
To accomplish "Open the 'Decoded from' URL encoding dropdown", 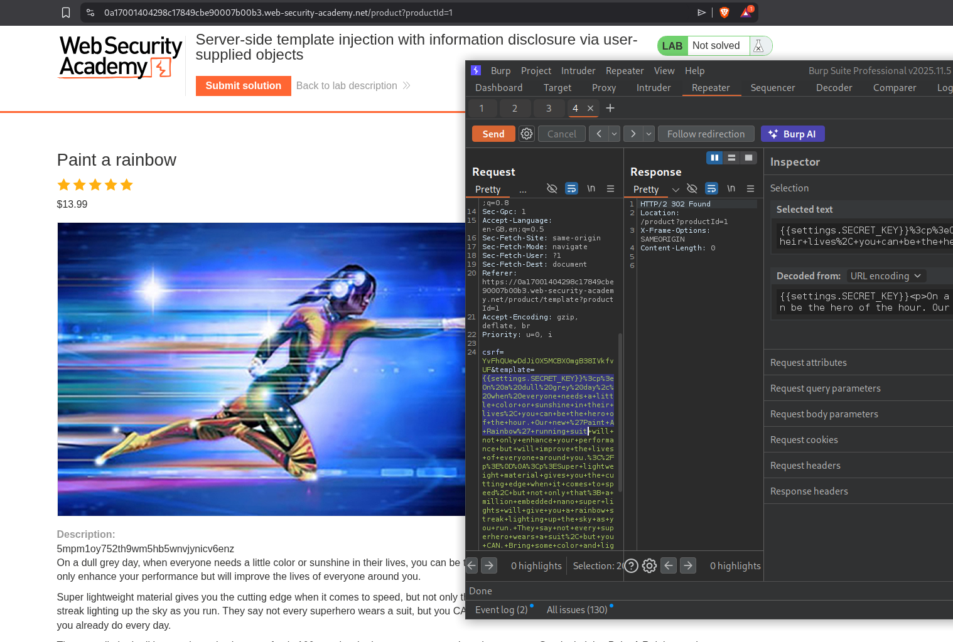I will pos(886,276).
